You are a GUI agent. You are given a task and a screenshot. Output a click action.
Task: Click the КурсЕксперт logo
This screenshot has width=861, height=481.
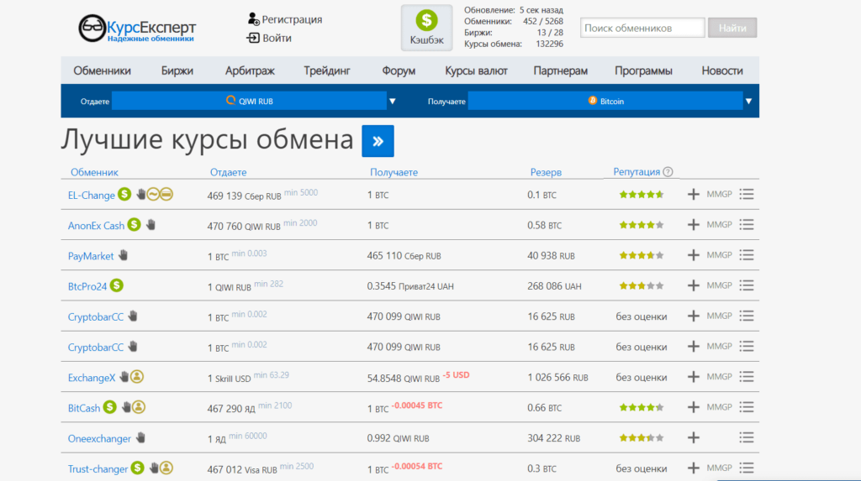tap(137, 29)
